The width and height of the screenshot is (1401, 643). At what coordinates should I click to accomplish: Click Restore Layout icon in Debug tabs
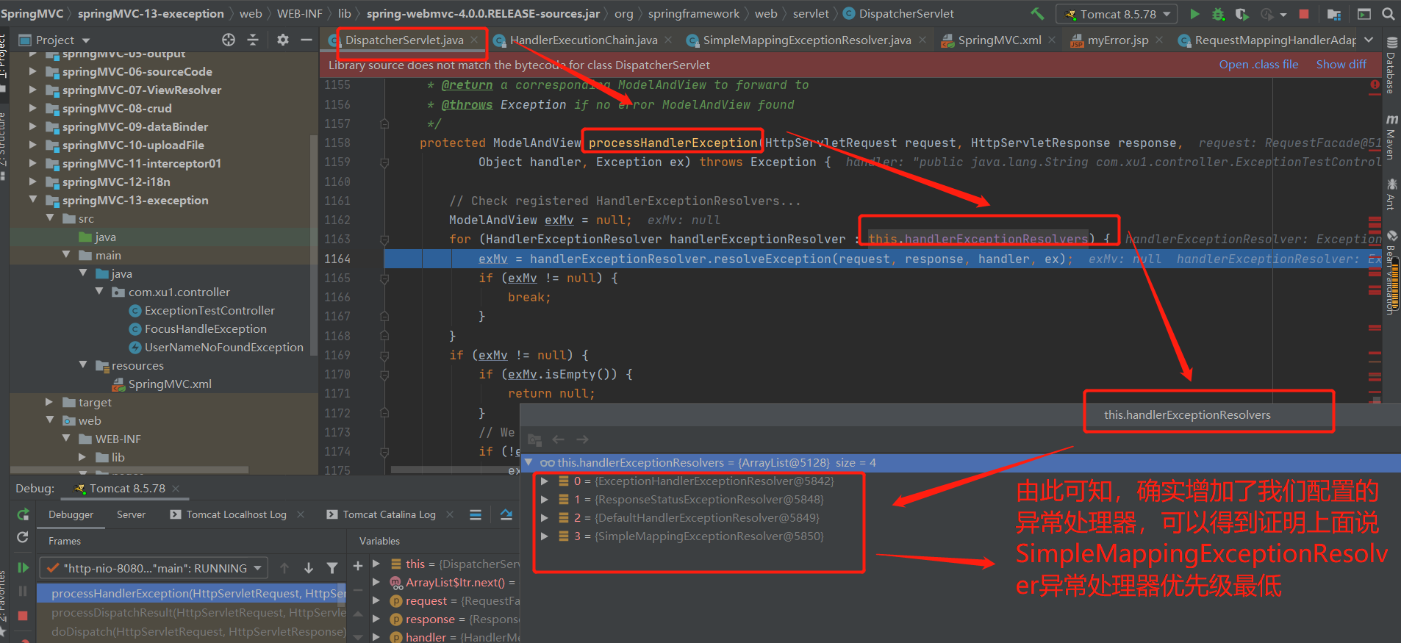506,514
